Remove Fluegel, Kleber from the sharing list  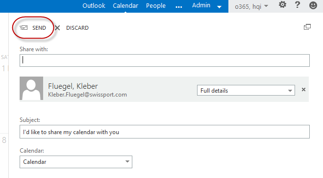tap(303, 90)
